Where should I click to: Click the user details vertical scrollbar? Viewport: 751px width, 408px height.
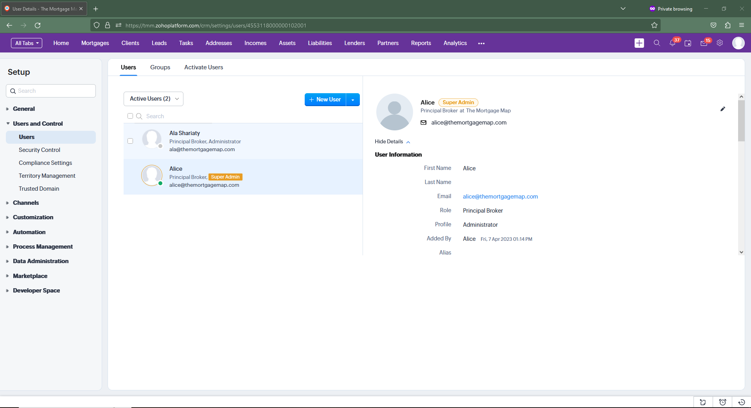coord(741,121)
